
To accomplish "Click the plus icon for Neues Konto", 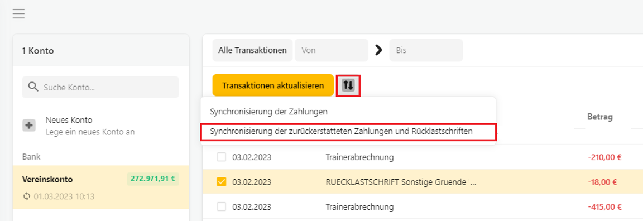I will click(28, 126).
